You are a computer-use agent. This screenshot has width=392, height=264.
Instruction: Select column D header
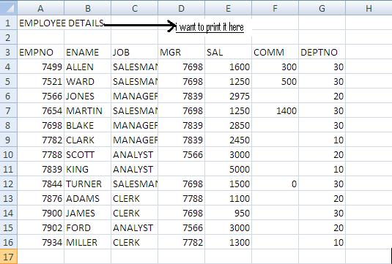click(x=181, y=8)
